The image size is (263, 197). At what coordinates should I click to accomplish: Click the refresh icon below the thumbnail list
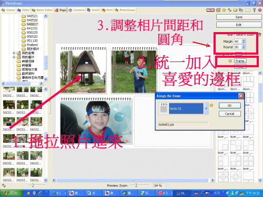[4, 185]
